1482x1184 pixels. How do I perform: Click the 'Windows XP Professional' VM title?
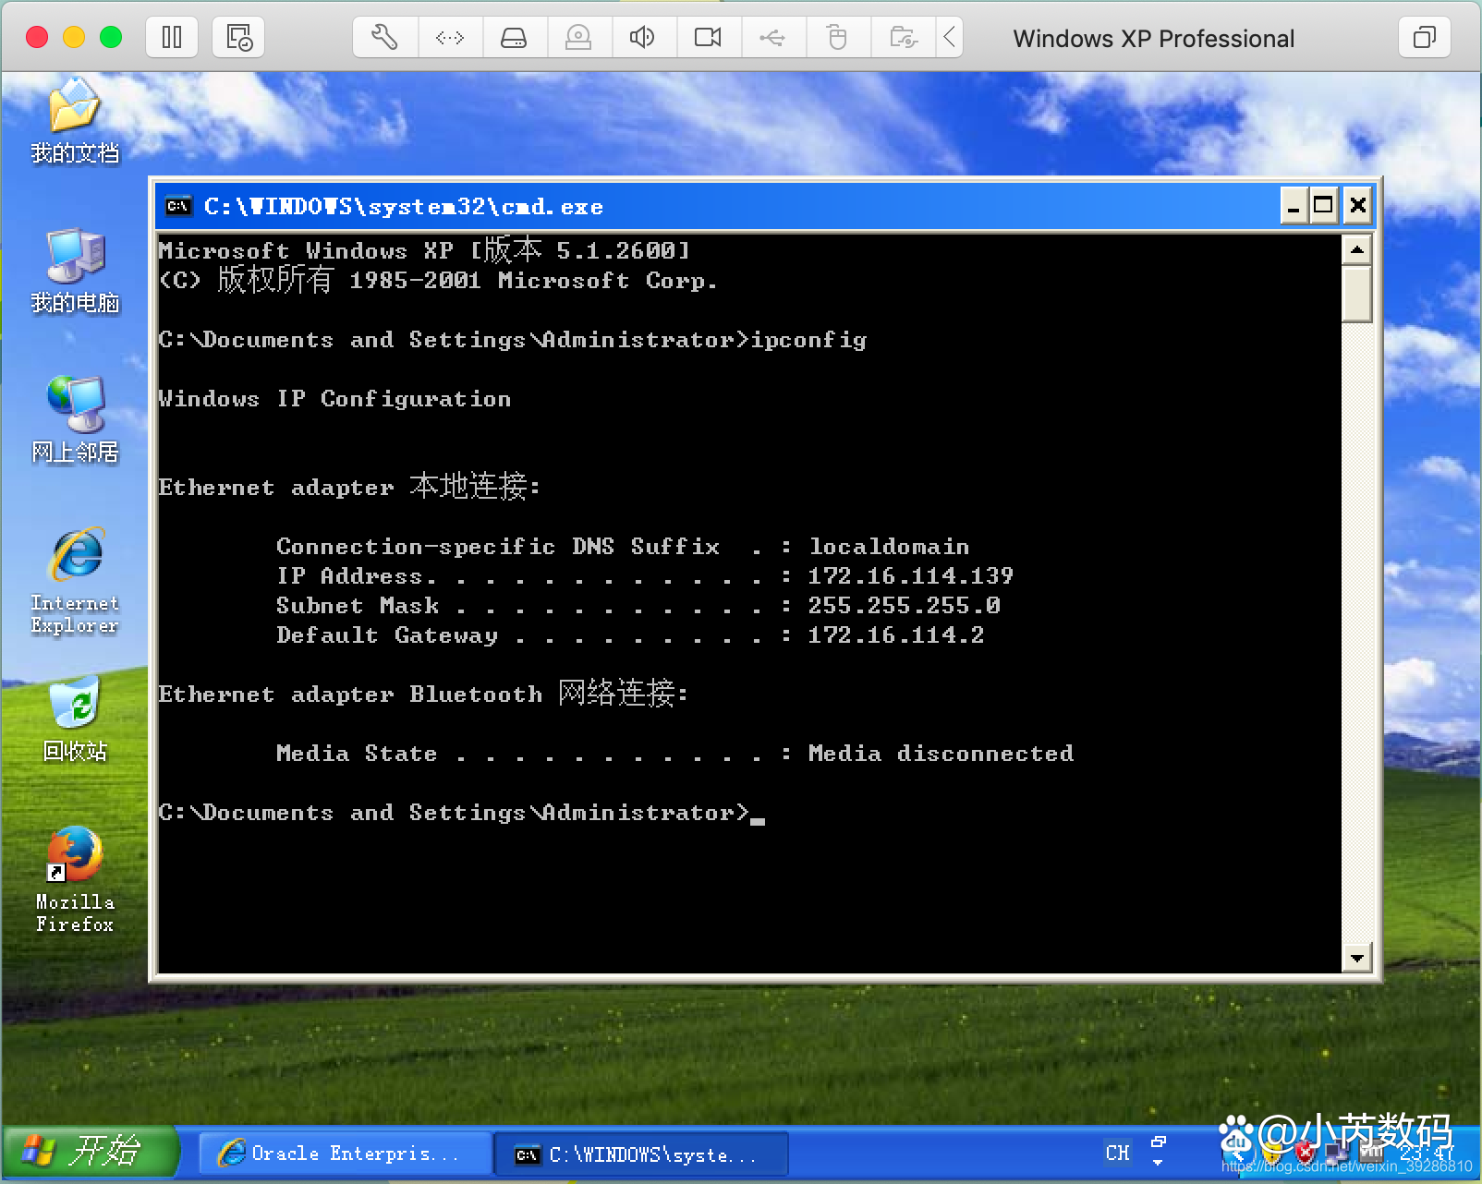(x=1153, y=39)
